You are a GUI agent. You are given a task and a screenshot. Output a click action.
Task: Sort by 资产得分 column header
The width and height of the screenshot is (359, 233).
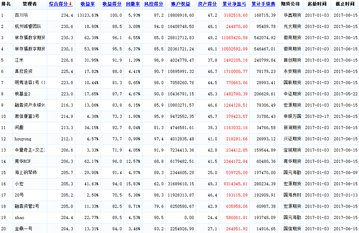[x=207, y=4]
